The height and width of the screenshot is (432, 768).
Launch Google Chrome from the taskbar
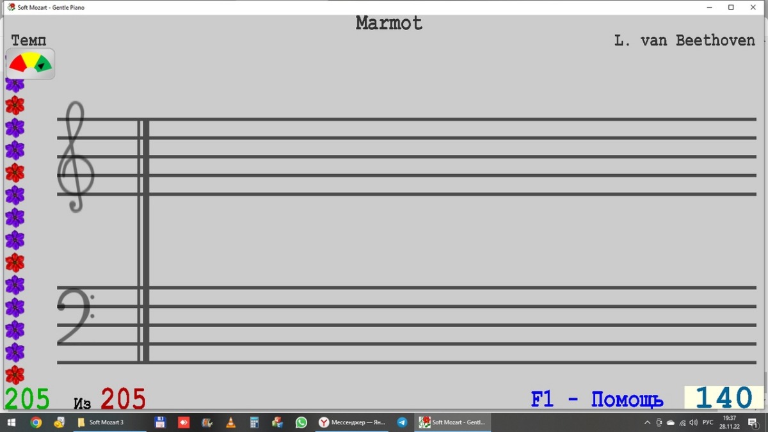pos(36,422)
